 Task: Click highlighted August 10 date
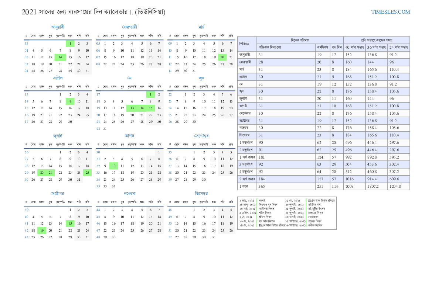(x=114, y=166)
